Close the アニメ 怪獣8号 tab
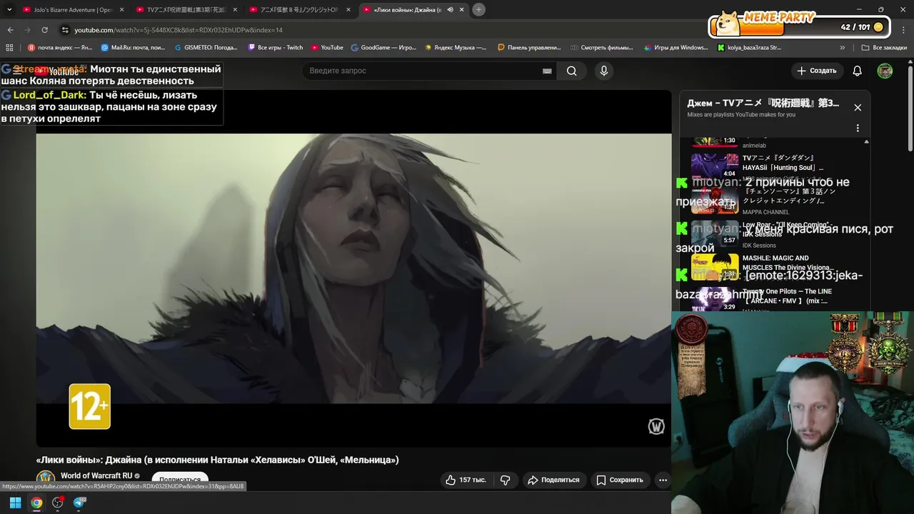 tap(348, 10)
